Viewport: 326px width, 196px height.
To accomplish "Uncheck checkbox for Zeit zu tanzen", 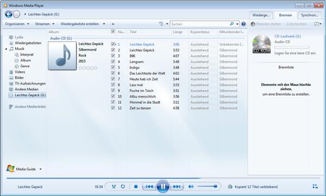I will 113,108.
